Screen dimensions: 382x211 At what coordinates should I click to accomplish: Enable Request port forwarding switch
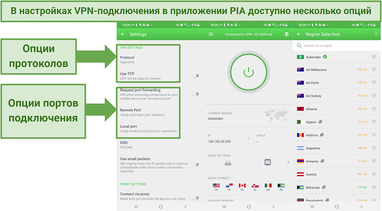(195, 94)
